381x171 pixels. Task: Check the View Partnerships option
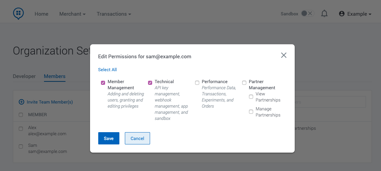[251, 97]
